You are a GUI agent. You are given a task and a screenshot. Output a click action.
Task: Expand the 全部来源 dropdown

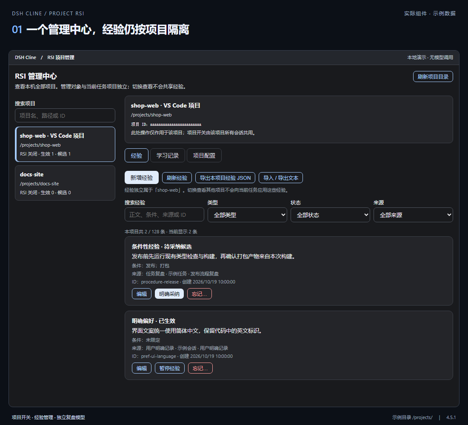pyautogui.click(x=413, y=215)
